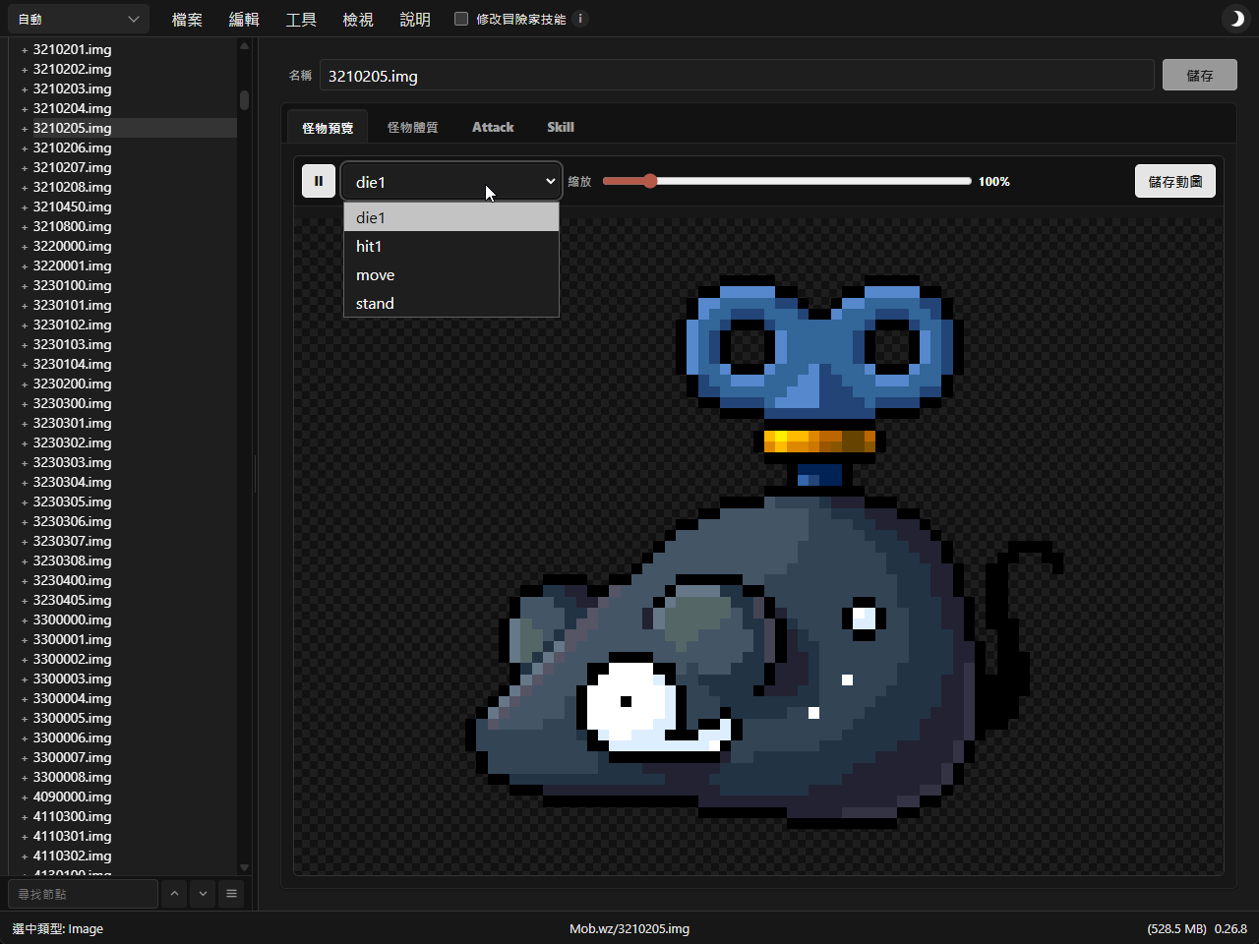Select 3210208.img in the tree

point(72,187)
